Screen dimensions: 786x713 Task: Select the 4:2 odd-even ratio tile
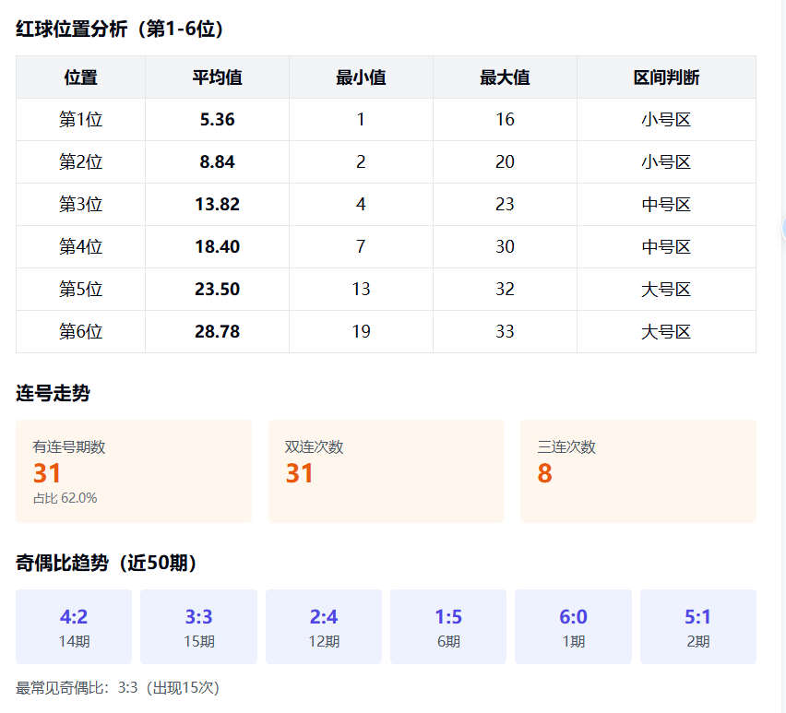[74, 627]
